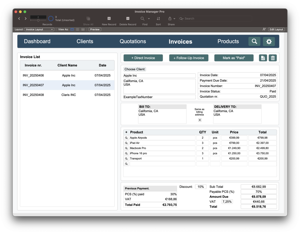Adjust the record navigation slider
Viewport: 300px width, 233px height.
(38, 20)
